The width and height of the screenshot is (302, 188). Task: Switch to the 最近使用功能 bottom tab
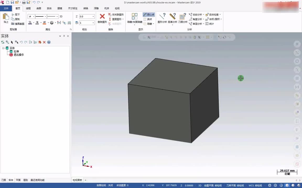(37, 180)
